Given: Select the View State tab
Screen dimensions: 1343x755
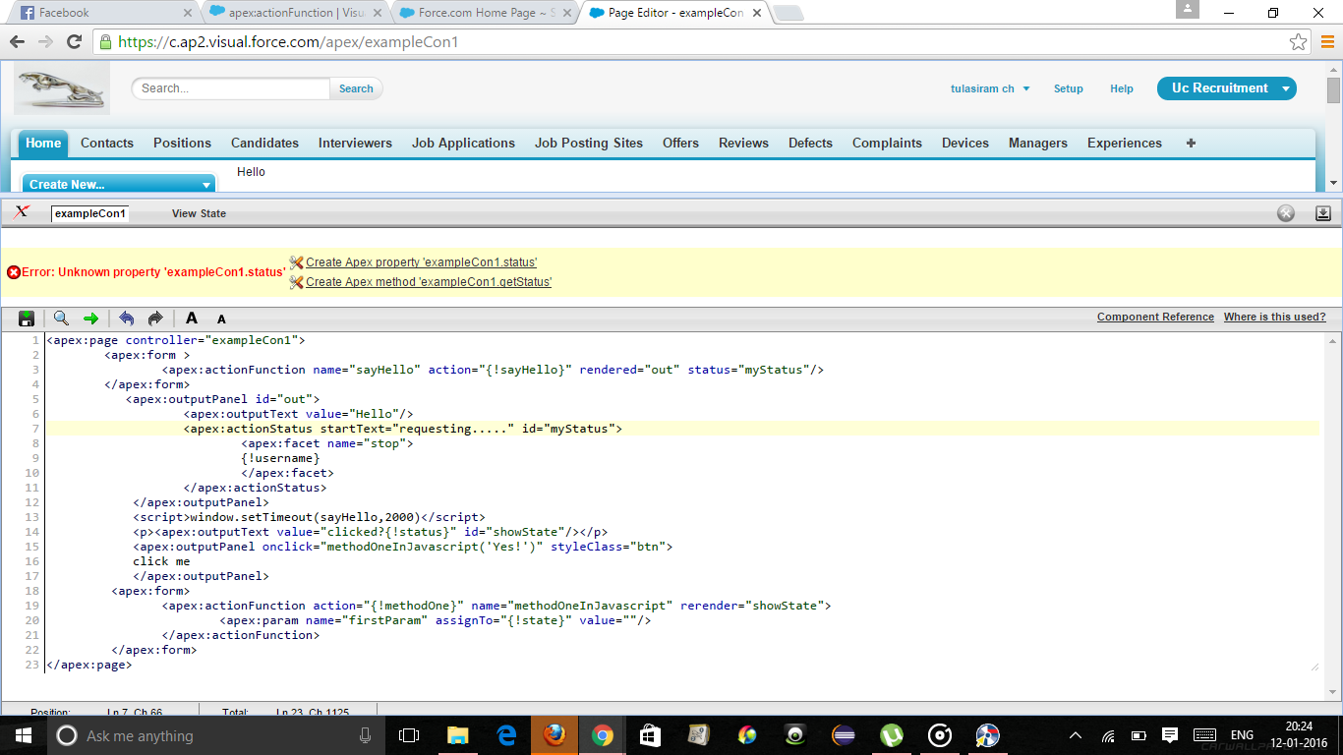Looking at the screenshot, I should pos(199,213).
